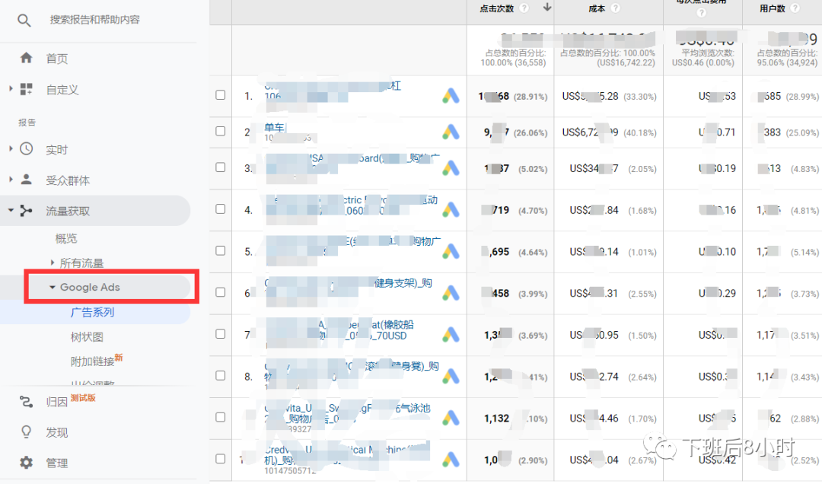Screen dimensions: 822x484
Task: Click help icon next to 用户数
Action: tap(795, 8)
